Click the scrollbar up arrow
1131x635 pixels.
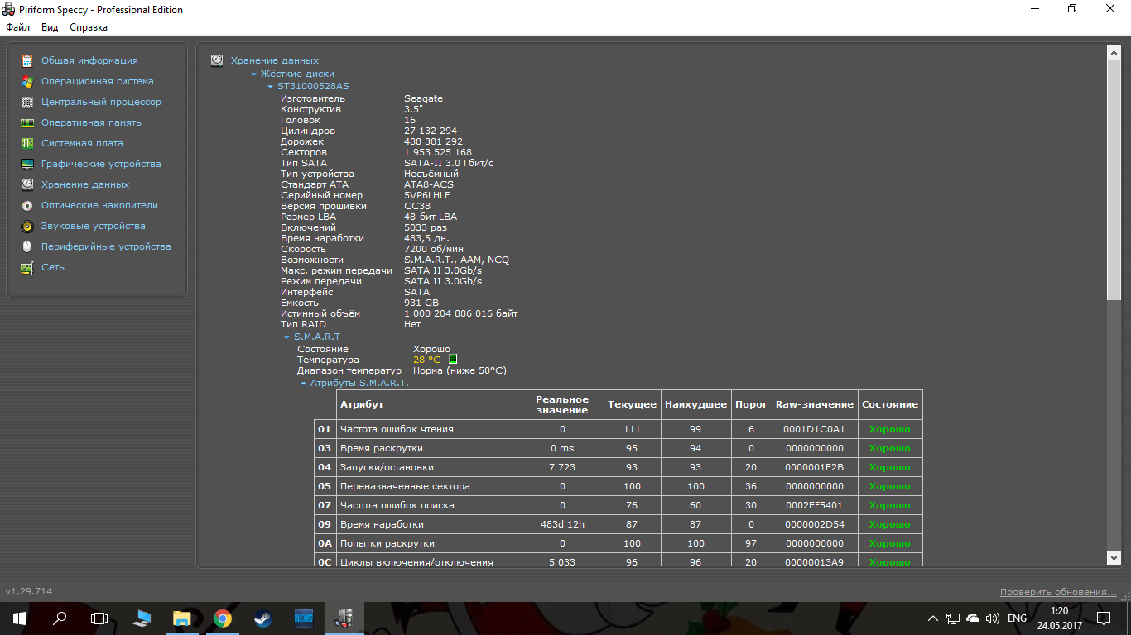[x=1114, y=52]
